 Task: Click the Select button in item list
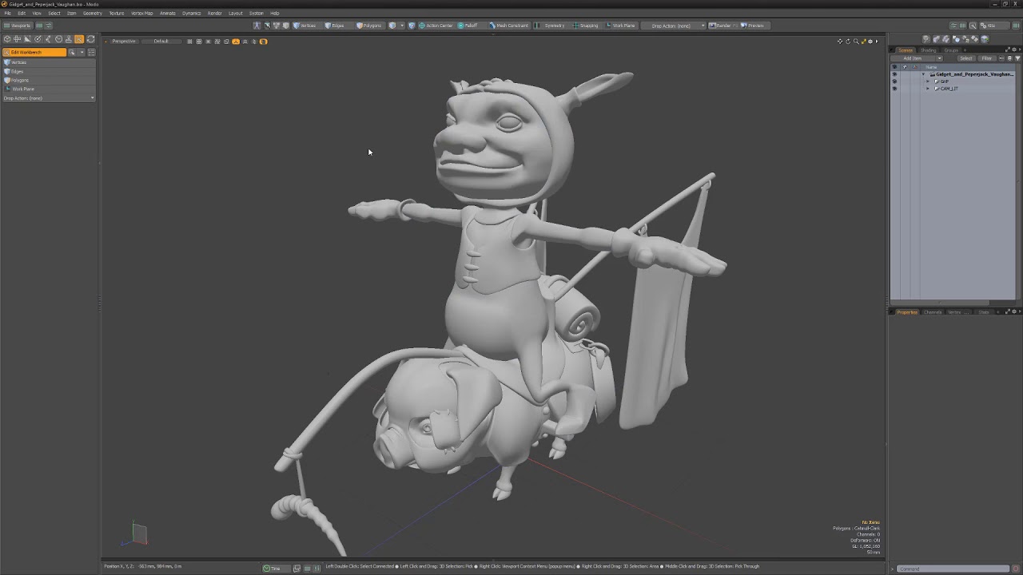coord(966,58)
